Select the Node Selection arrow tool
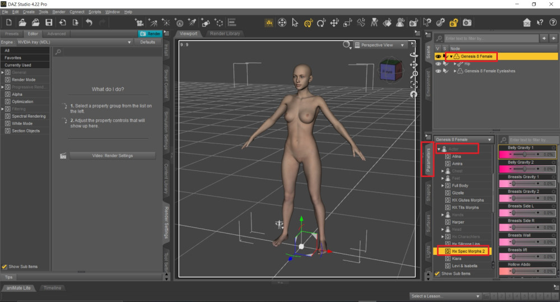The image size is (560, 302). pos(295,23)
